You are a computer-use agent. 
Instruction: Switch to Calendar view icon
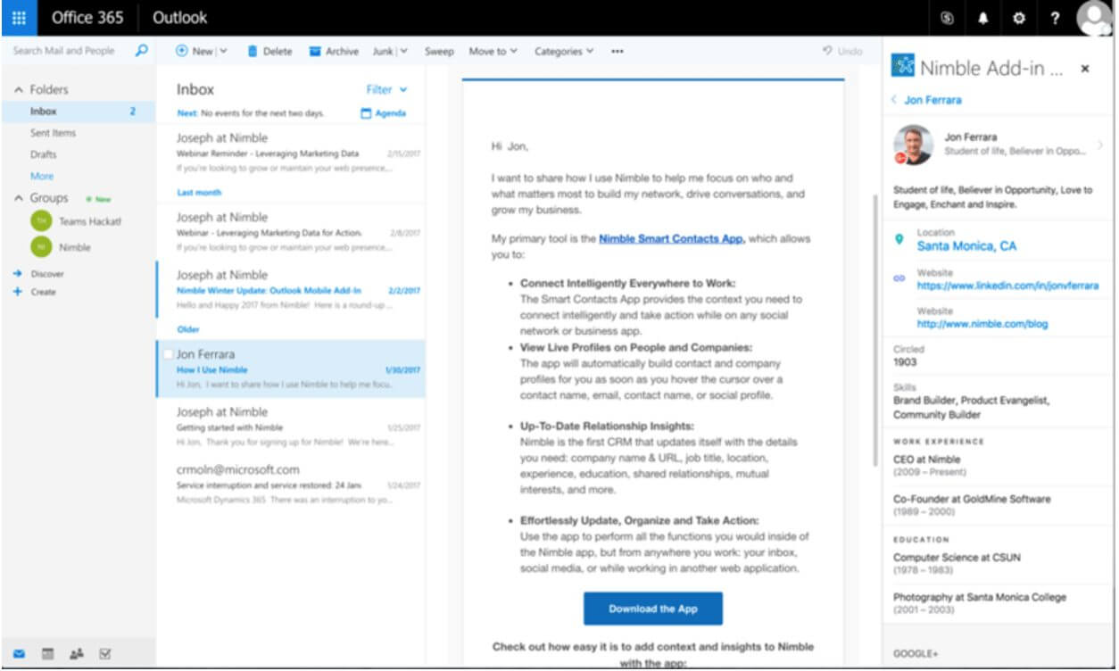click(x=47, y=654)
